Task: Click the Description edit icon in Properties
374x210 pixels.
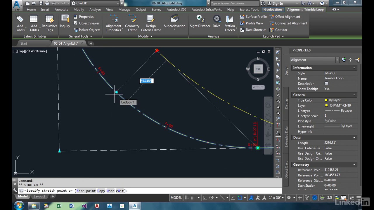Action: click(326, 84)
